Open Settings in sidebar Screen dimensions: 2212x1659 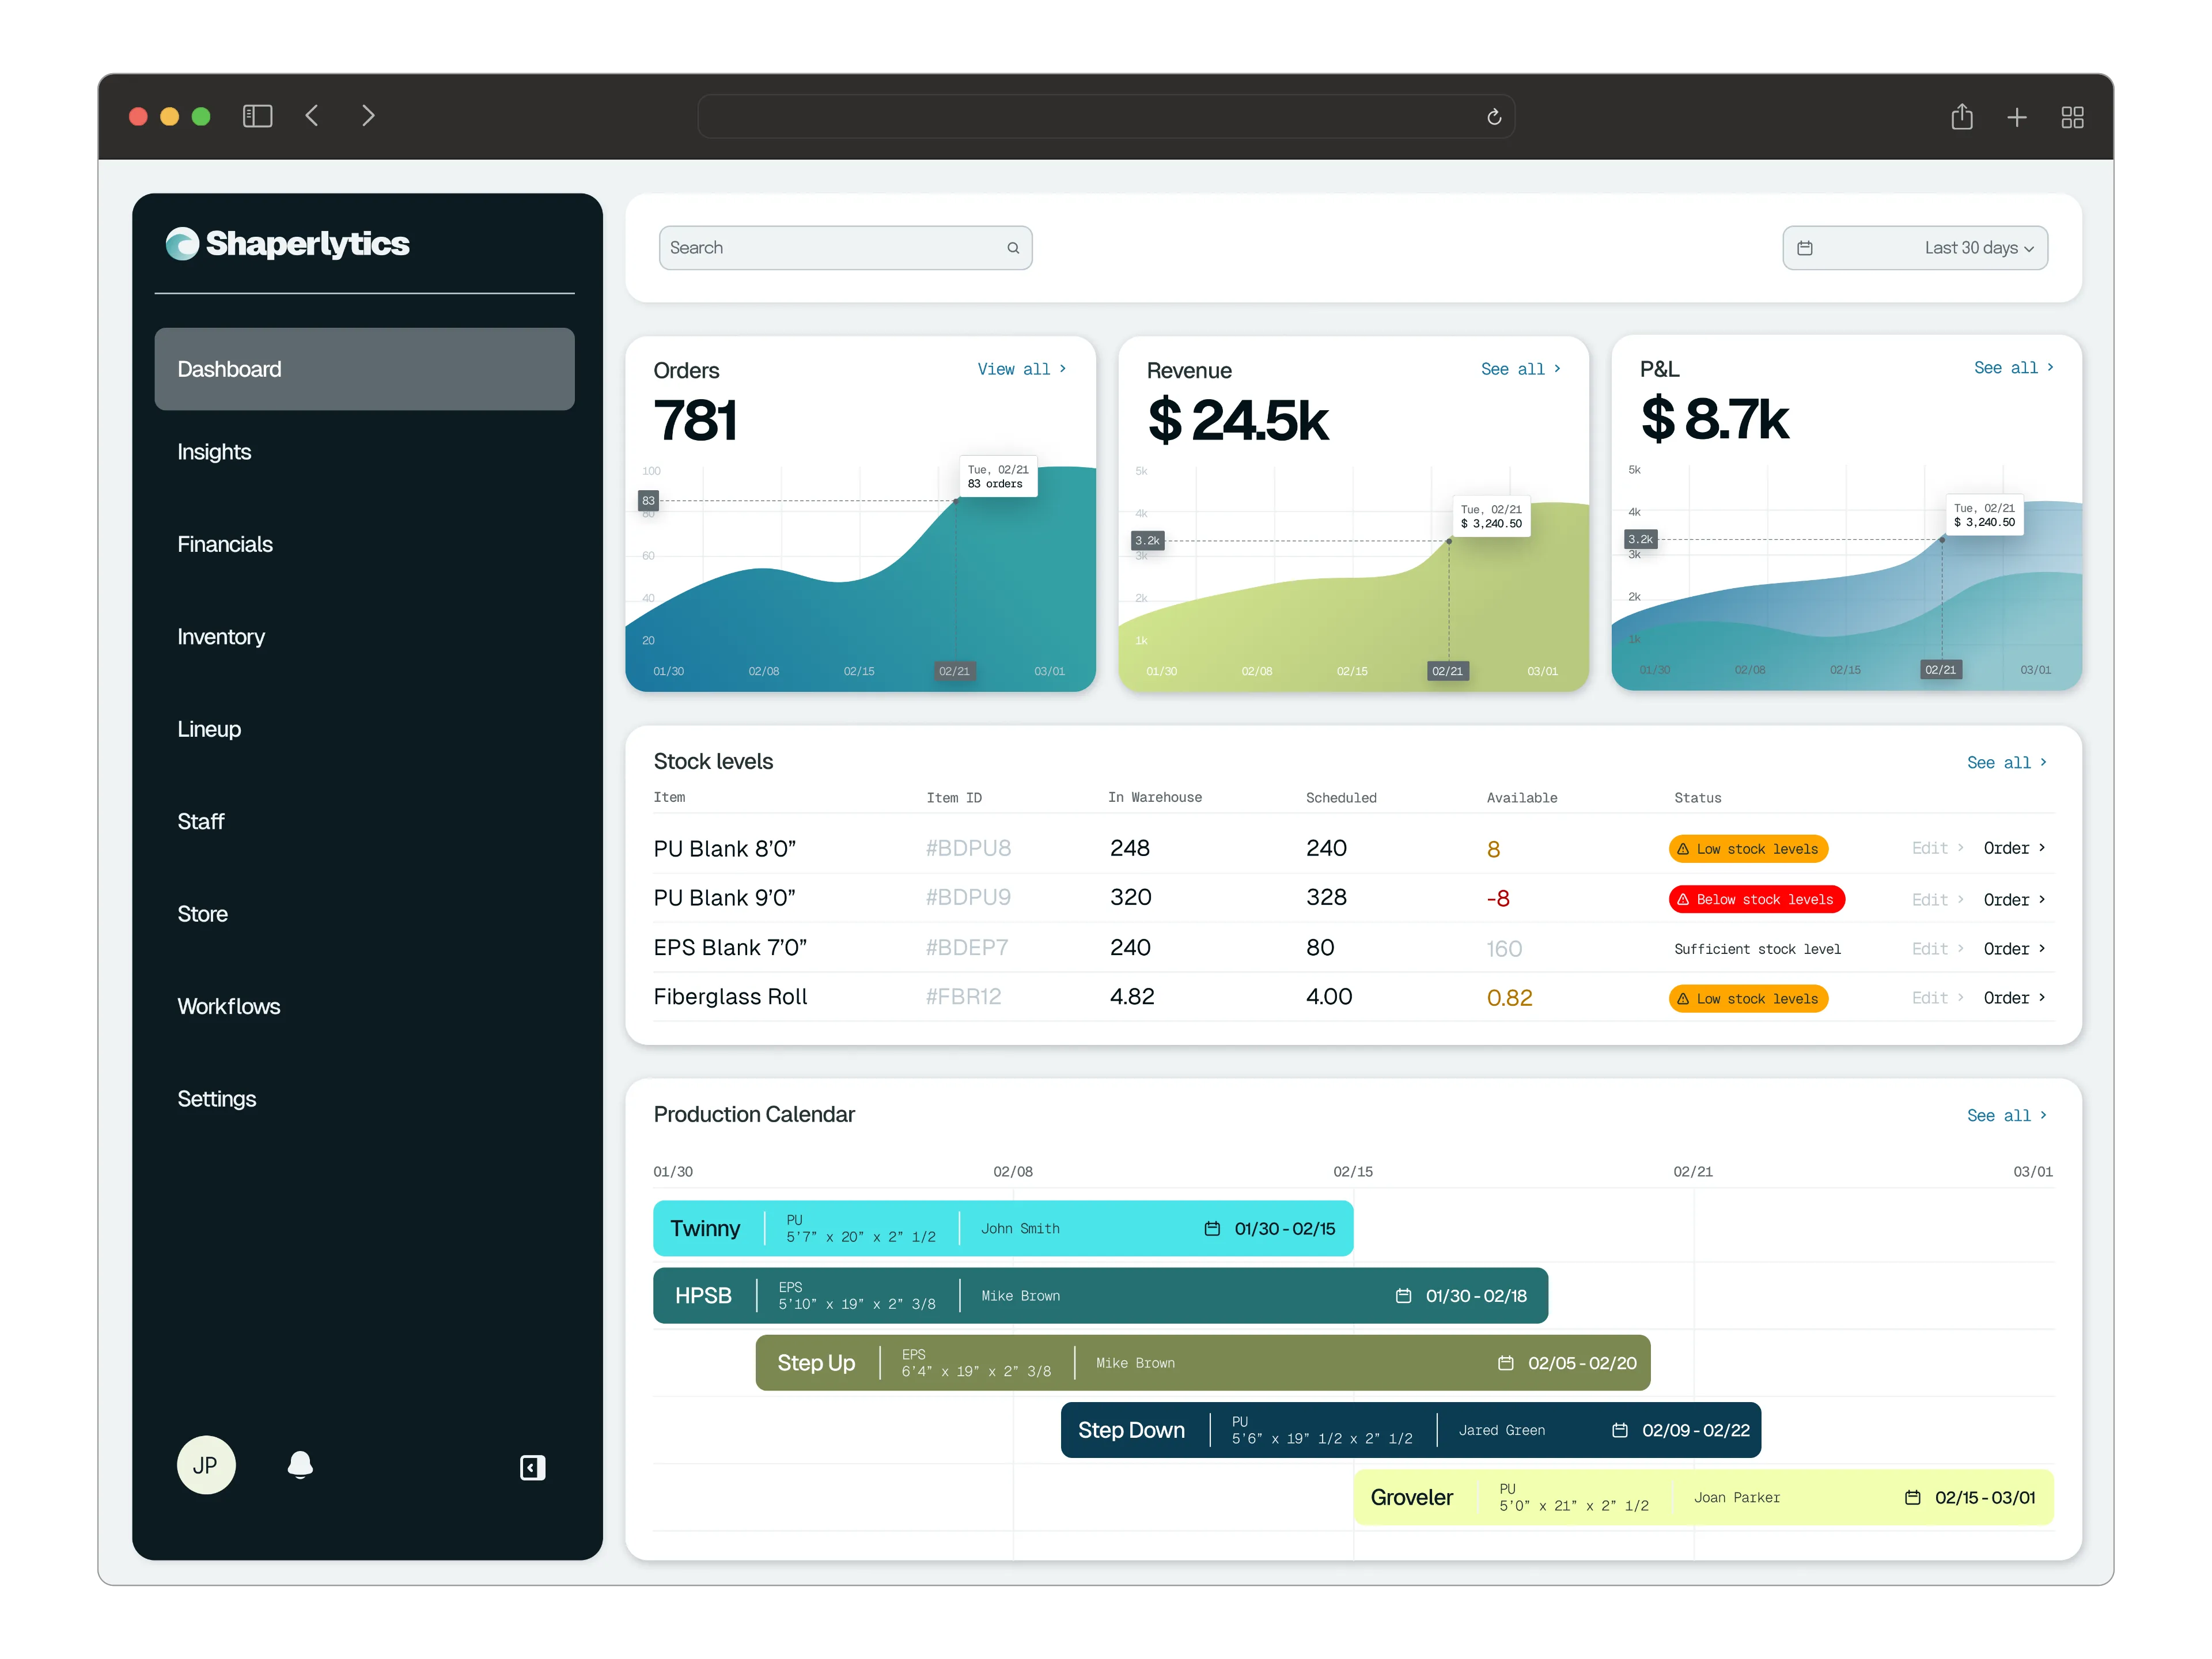tap(217, 1099)
